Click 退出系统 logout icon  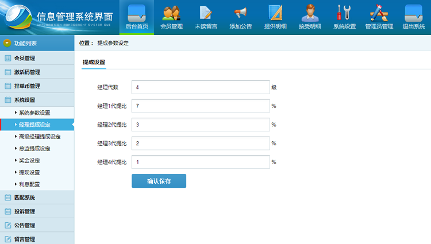point(414,13)
